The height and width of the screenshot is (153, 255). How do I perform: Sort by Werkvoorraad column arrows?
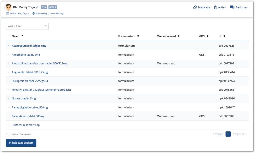pyautogui.click(x=179, y=36)
